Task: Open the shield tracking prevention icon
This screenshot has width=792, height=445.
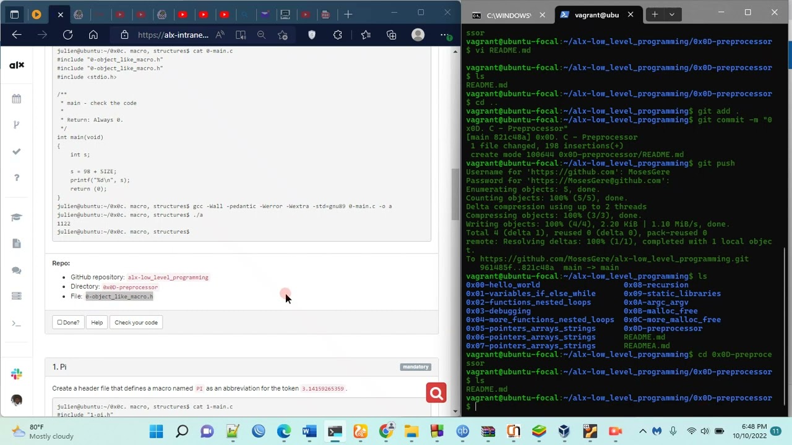Action: [312, 35]
